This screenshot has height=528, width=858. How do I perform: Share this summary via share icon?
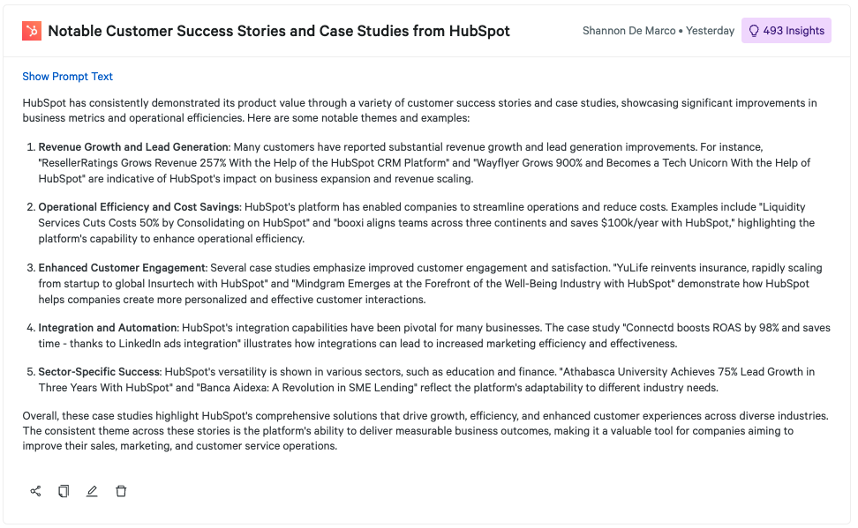tap(35, 491)
